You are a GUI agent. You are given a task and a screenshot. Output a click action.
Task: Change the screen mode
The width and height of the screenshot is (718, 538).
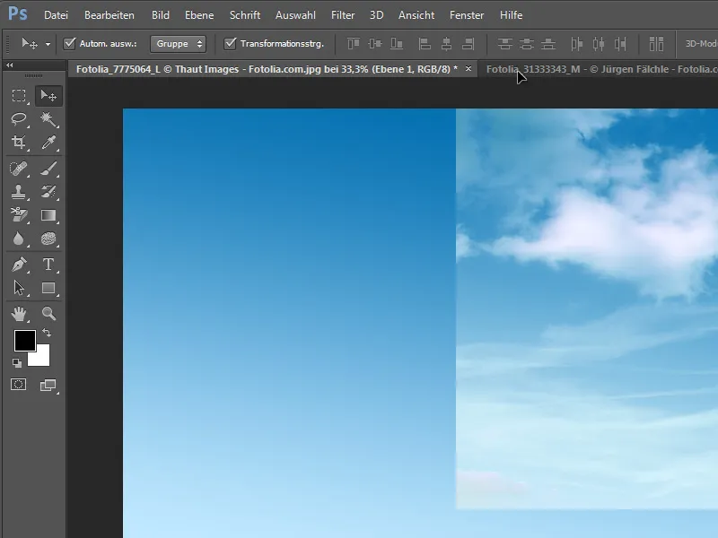point(48,386)
